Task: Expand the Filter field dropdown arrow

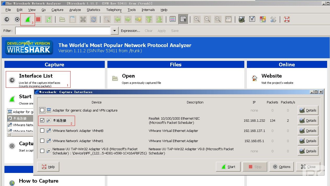Action: tap(114, 31)
